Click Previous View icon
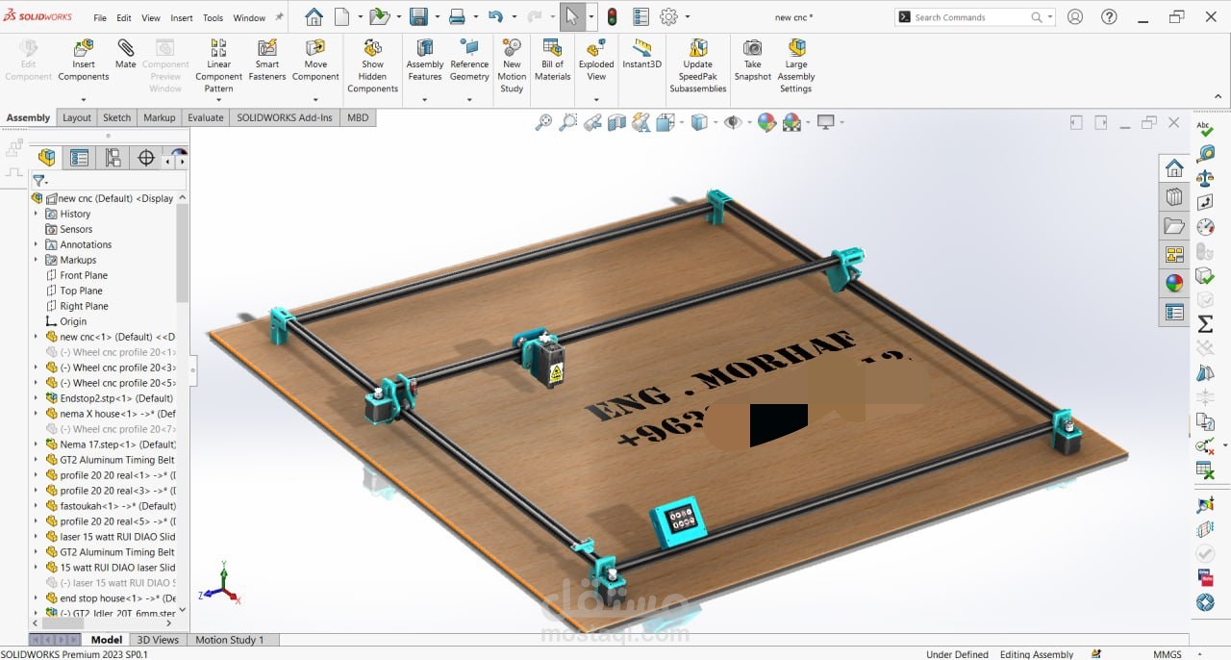This screenshot has width=1231, height=660. (x=592, y=122)
